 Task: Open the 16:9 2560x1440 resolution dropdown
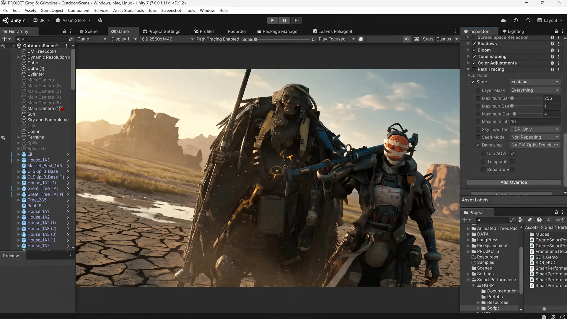pyautogui.click(x=166, y=39)
